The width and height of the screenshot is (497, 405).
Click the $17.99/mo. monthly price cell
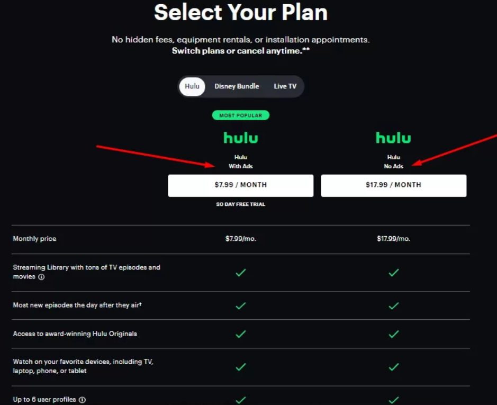click(393, 239)
